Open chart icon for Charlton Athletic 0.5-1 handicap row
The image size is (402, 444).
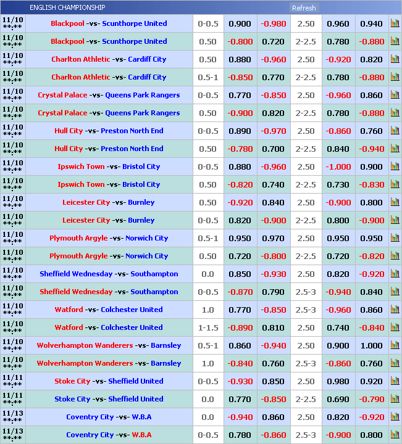tap(395, 77)
